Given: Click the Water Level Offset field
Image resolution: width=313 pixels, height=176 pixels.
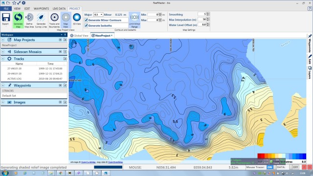Looking at the screenshot, I should (x=202, y=24).
